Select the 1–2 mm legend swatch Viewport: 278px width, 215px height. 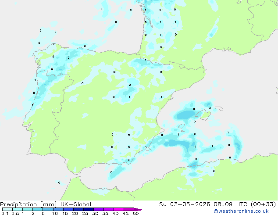pyautogui.click(x=28, y=209)
